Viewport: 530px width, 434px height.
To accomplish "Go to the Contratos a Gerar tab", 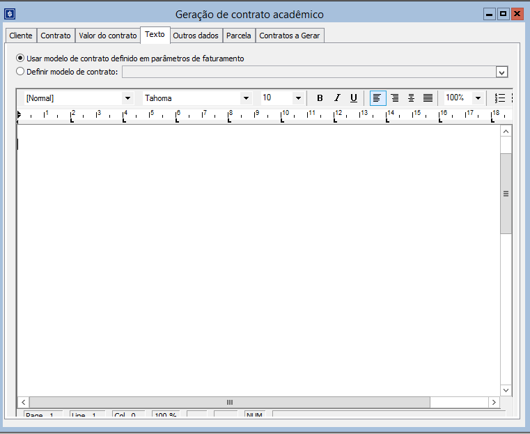I will (x=290, y=36).
